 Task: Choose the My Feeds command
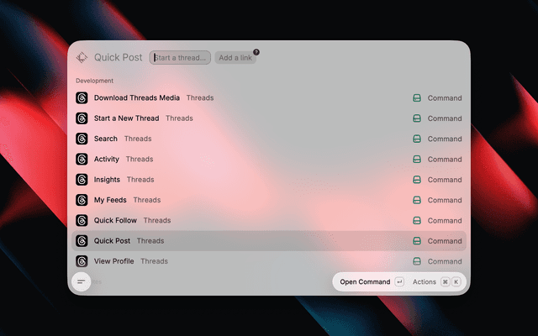click(x=269, y=200)
